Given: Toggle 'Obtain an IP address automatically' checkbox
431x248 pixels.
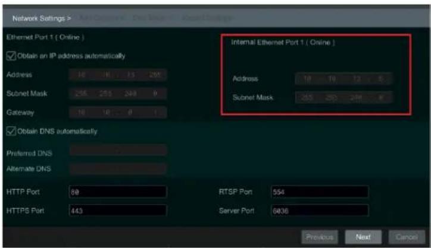Looking at the screenshot, I should 11,56.
